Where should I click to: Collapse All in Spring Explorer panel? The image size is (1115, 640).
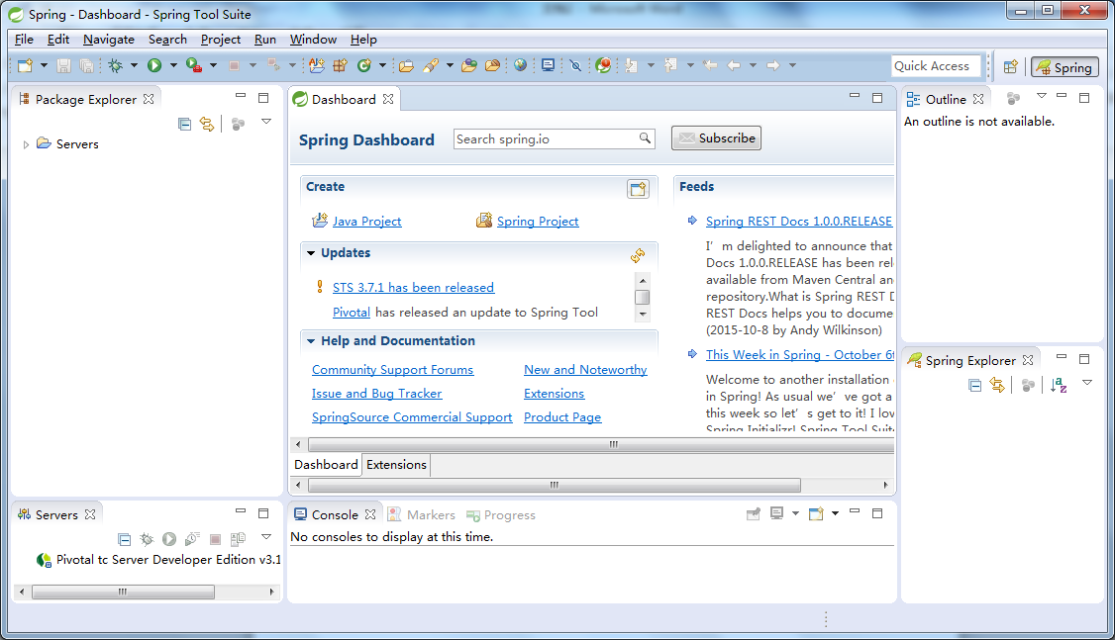pyautogui.click(x=975, y=385)
